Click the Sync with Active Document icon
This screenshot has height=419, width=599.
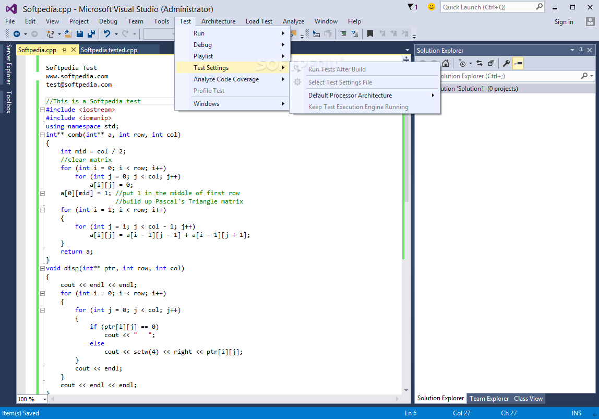(480, 64)
